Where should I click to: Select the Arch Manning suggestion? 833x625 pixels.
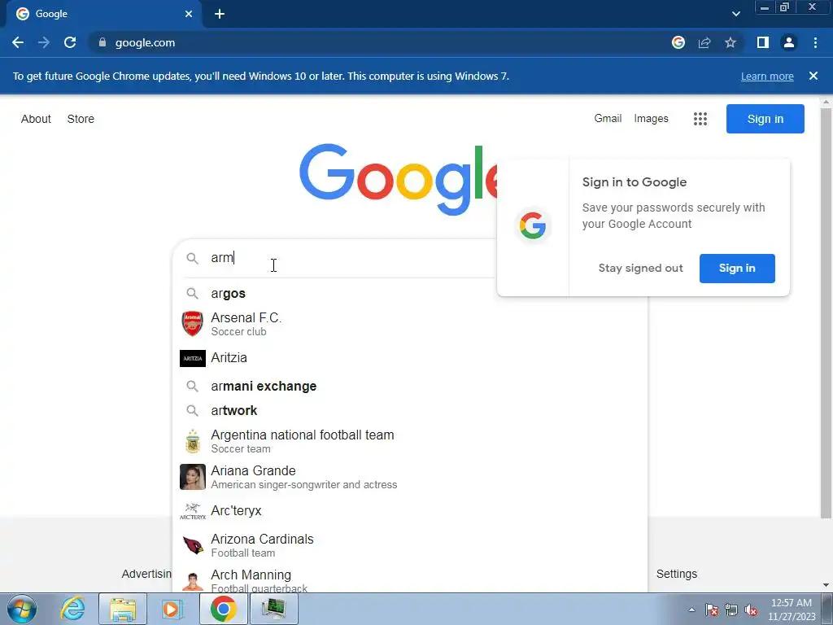click(x=410, y=579)
